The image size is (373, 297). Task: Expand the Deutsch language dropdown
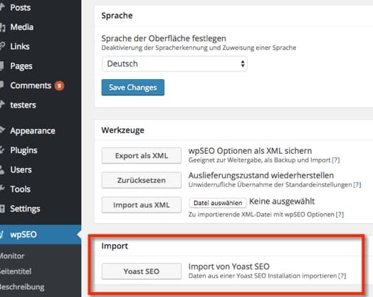coord(174,64)
